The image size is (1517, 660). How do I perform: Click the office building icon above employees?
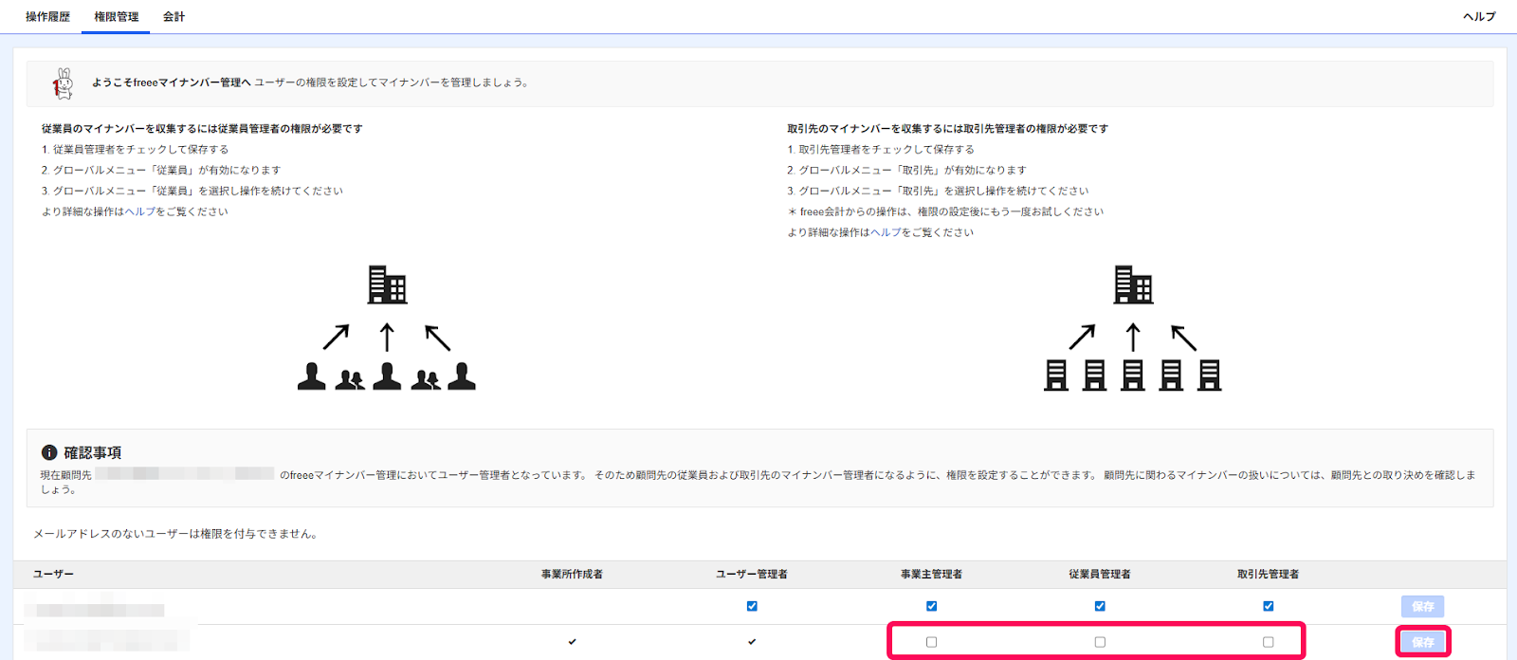pyautogui.click(x=387, y=284)
